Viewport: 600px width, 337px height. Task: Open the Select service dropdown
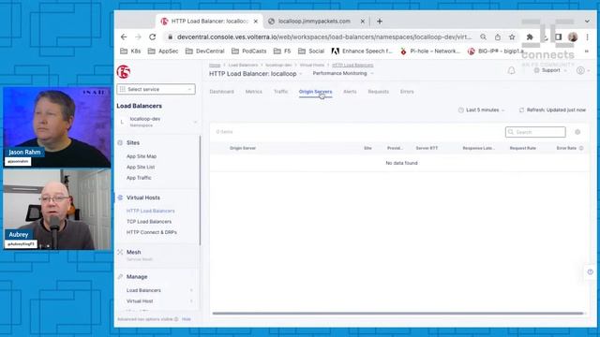pyautogui.click(x=157, y=89)
